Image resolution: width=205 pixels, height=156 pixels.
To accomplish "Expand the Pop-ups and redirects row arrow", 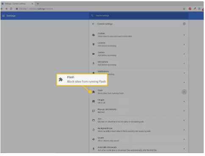I will [x=184, y=111].
